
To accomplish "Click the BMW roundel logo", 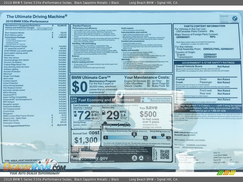I will point(235,18).
